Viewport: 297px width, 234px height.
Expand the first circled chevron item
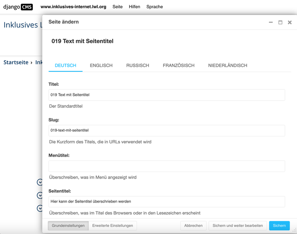40,182
